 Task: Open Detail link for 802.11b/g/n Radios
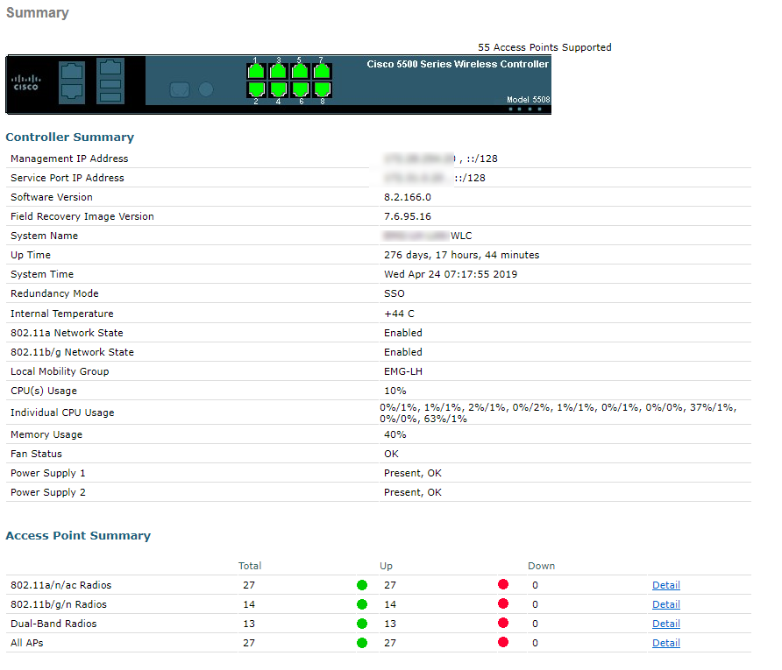click(665, 604)
